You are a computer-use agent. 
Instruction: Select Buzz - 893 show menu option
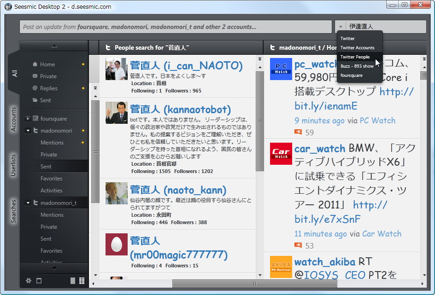[357, 66]
